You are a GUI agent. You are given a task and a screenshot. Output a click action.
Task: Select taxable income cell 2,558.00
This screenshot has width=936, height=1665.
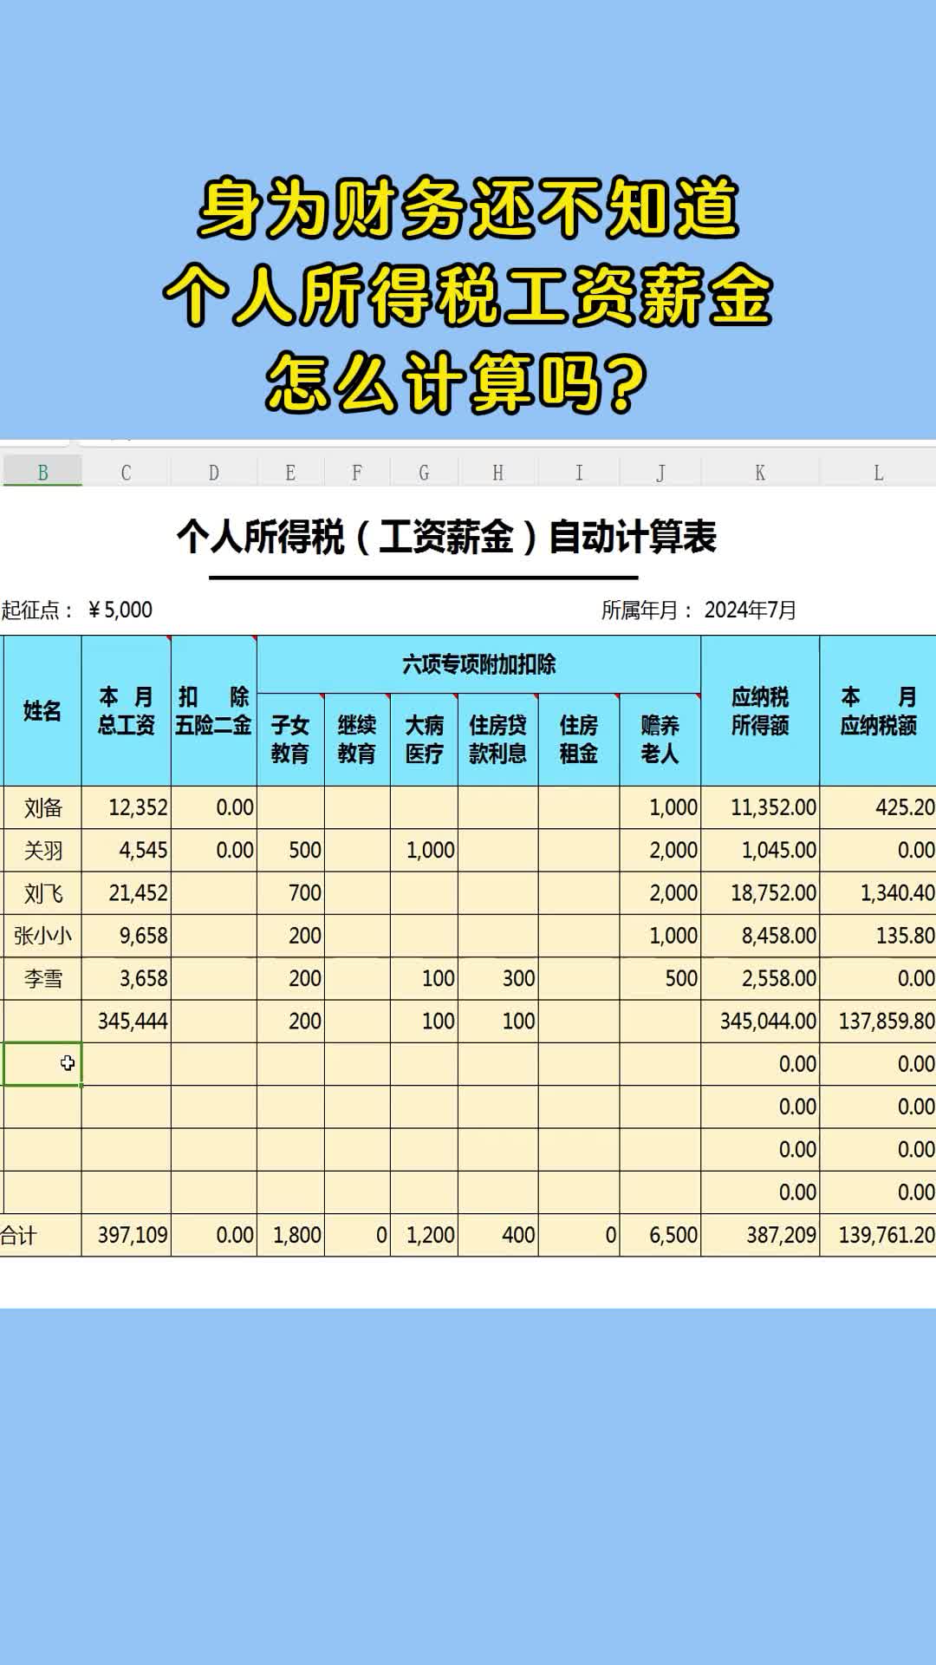(760, 978)
